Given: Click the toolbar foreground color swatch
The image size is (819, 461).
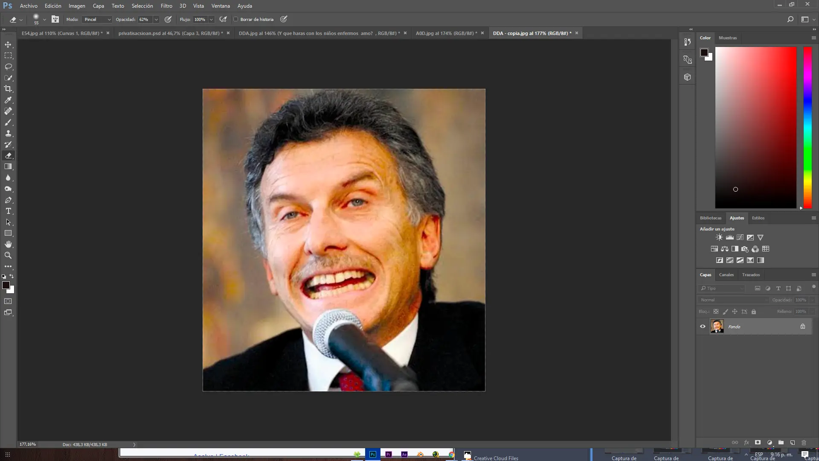Looking at the screenshot, I should coord(6,285).
